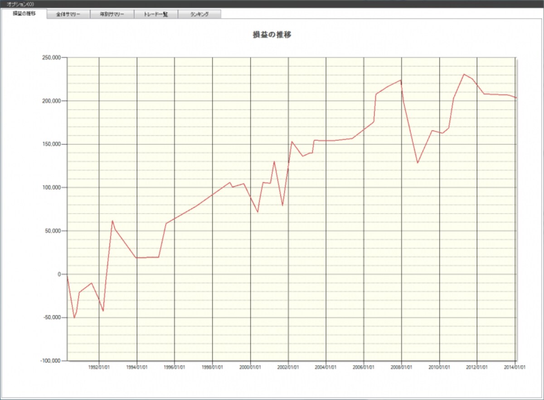Select the 損益の推移 tab
The width and height of the screenshot is (544, 400).
pos(24,14)
